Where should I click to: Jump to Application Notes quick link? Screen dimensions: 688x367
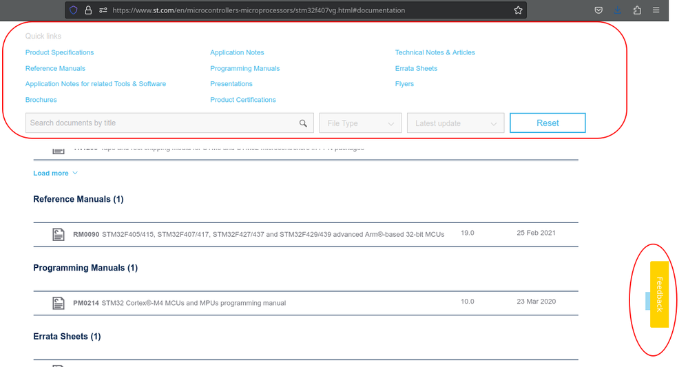click(x=237, y=52)
